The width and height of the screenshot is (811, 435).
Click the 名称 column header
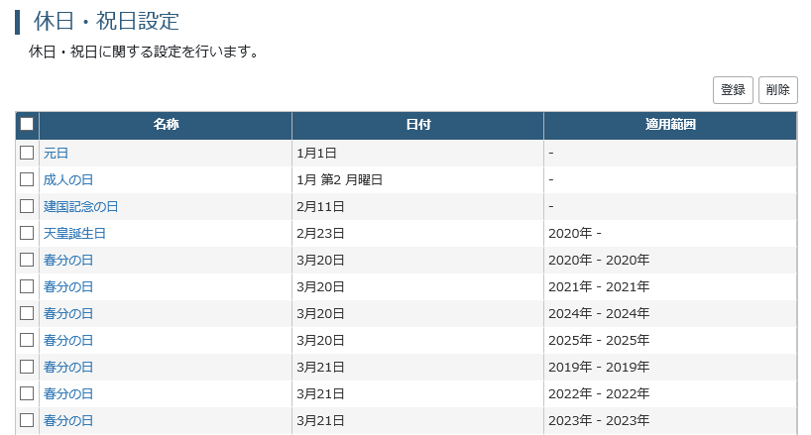pyautogui.click(x=166, y=125)
